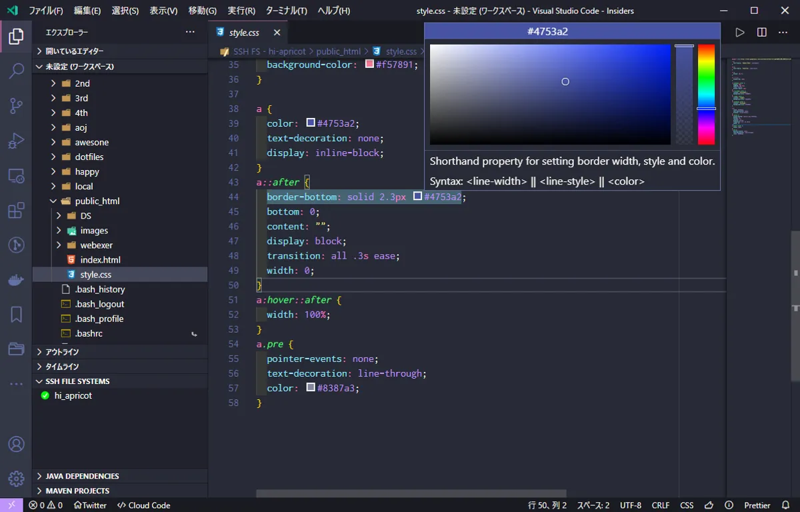
Task: Open the Search view
Action: point(16,71)
